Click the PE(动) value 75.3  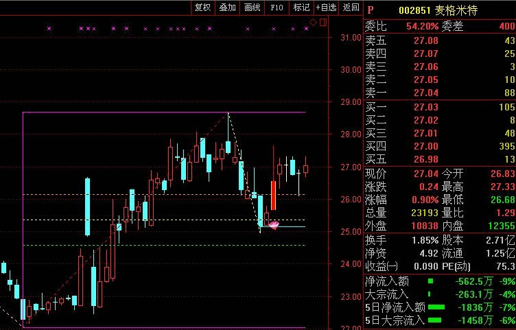(507, 266)
